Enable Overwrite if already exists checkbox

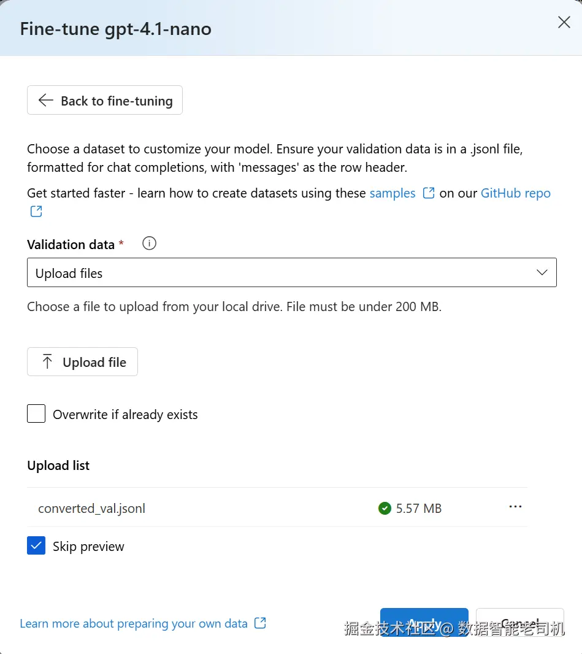tap(36, 414)
